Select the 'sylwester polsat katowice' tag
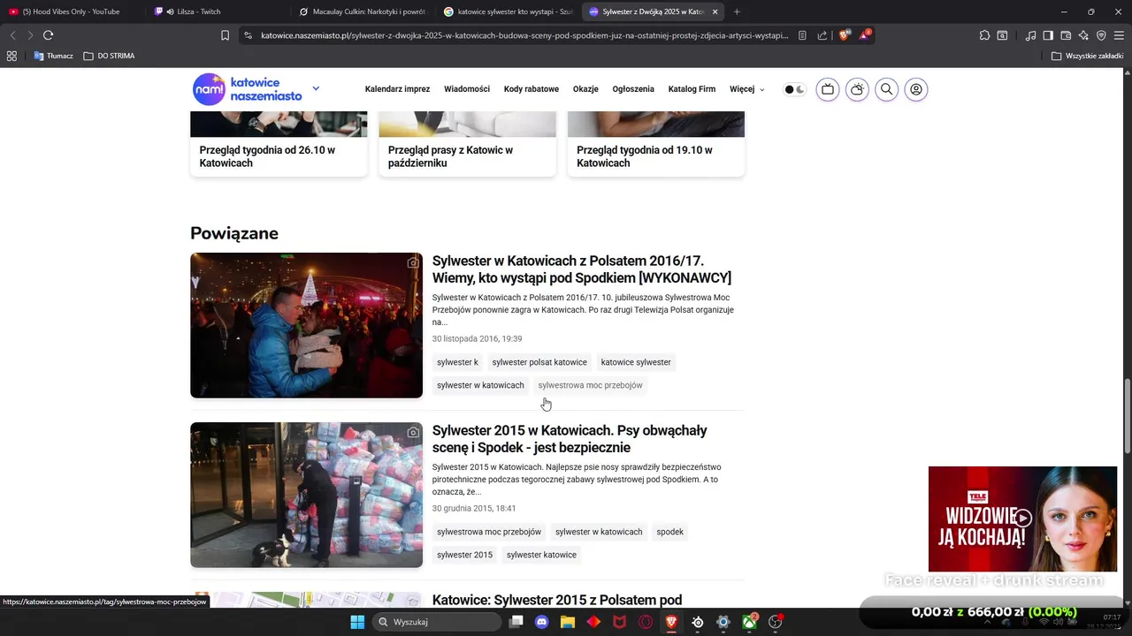Image resolution: width=1132 pixels, height=636 pixels. 539,362
